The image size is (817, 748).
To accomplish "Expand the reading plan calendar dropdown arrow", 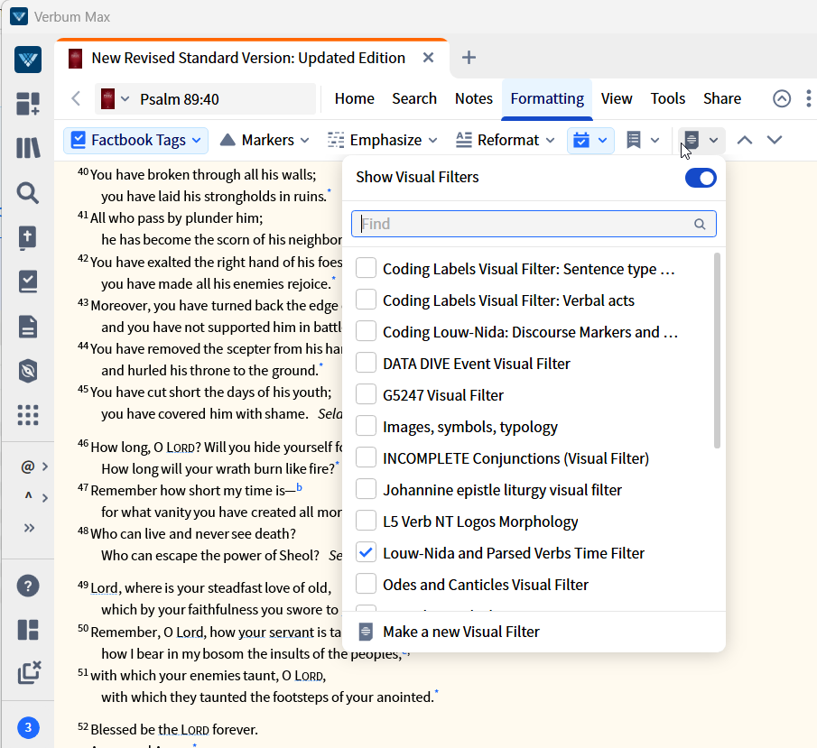I will coord(603,140).
